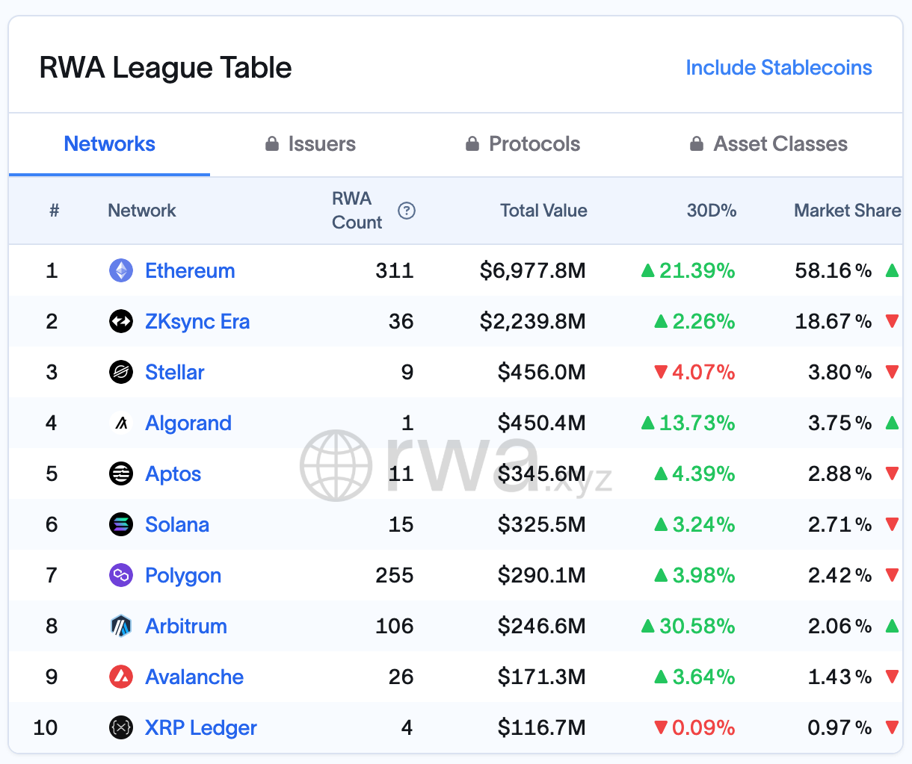Screen dimensions: 912x764
Task: Switch to the Protocols tab
Action: [x=523, y=144]
